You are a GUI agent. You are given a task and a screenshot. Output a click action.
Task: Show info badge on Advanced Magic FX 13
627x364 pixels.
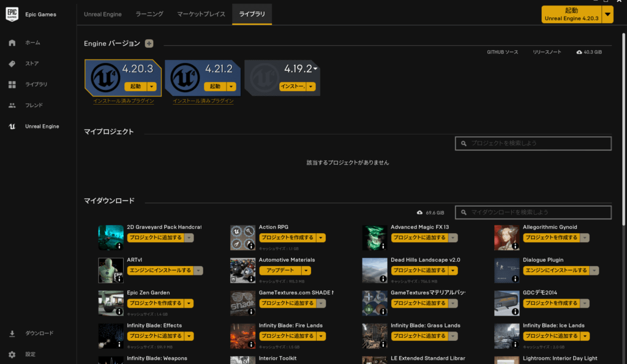pos(383,246)
